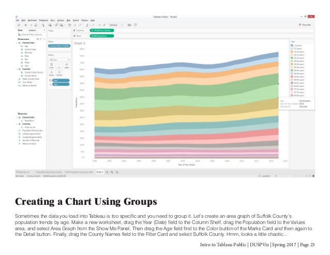330x255 pixels.
Task: Click YEAR(Year (Date)) pill in Columns
Action: tap(102, 31)
